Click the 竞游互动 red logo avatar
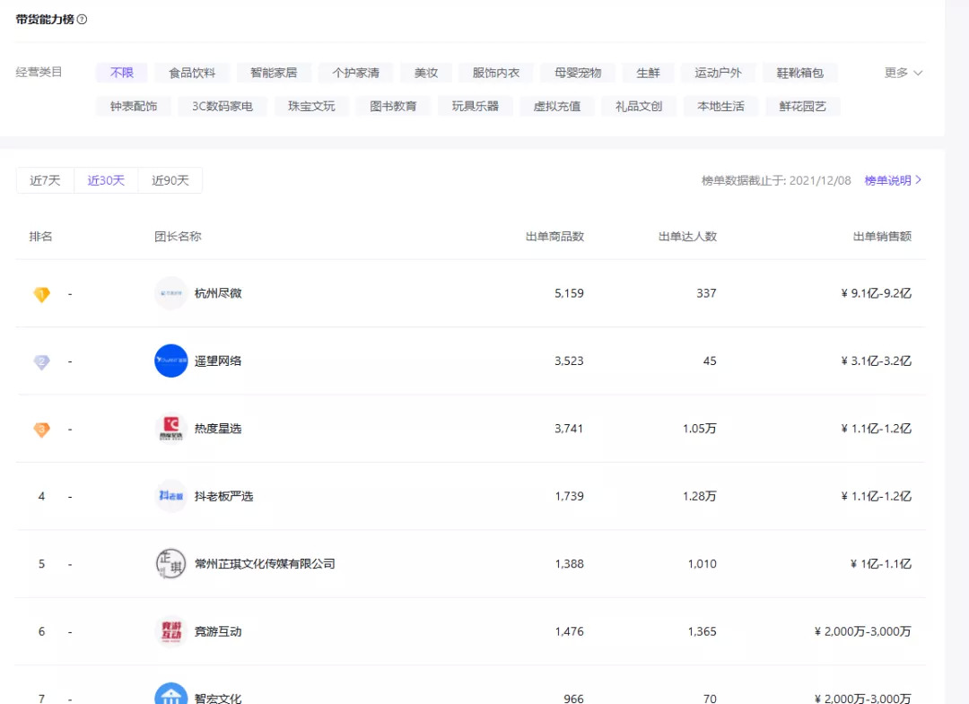The width and height of the screenshot is (969, 704). pyautogui.click(x=170, y=631)
